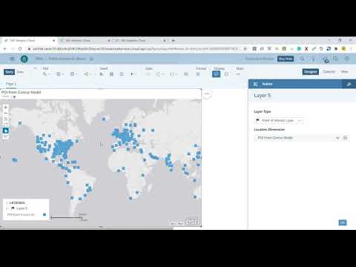Open the discussions icon in the shell bar
The width and height of the screenshot is (356, 267).
coord(335,59)
